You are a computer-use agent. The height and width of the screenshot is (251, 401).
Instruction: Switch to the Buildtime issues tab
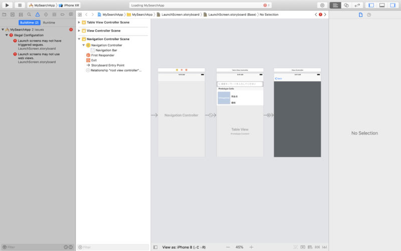30,23
